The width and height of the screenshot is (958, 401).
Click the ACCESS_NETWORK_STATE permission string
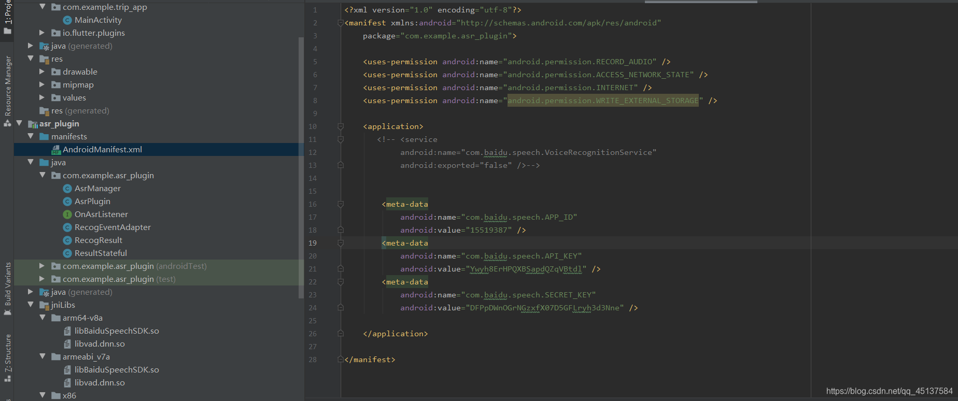tap(598, 75)
